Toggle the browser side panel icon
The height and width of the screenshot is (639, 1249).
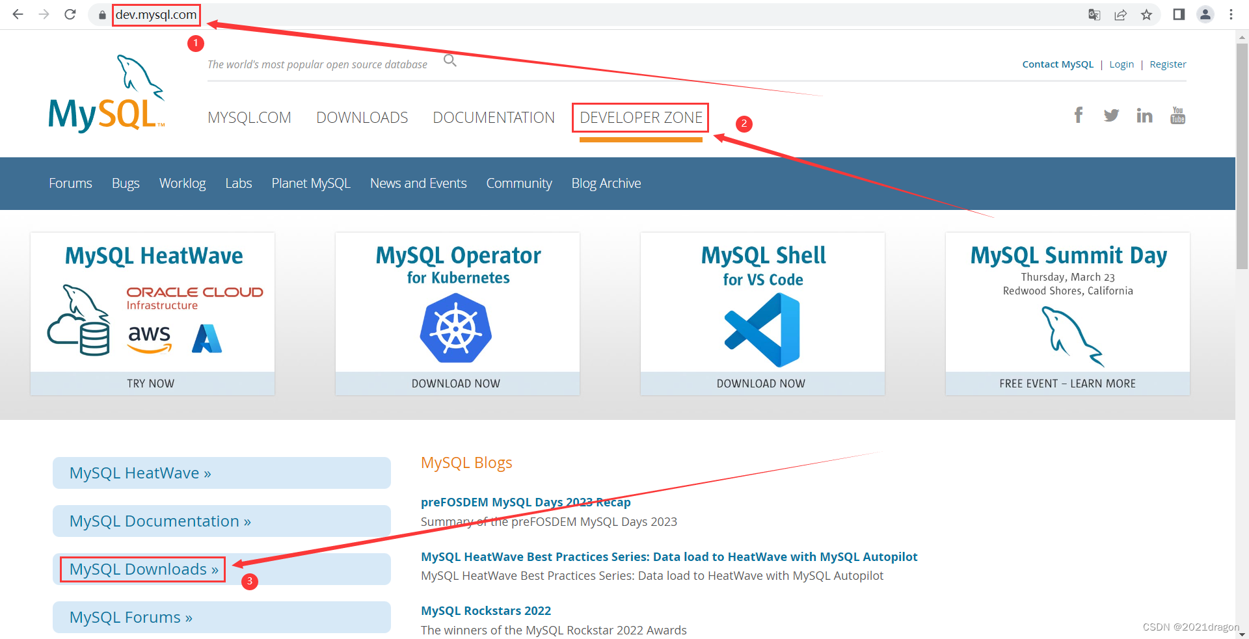coord(1179,14)
